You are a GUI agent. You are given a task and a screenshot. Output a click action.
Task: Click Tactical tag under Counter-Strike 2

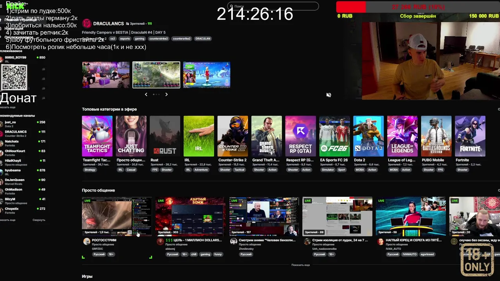(239, 170)
